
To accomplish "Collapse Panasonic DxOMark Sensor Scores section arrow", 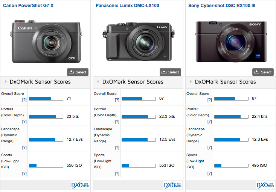I will [98, 82].
